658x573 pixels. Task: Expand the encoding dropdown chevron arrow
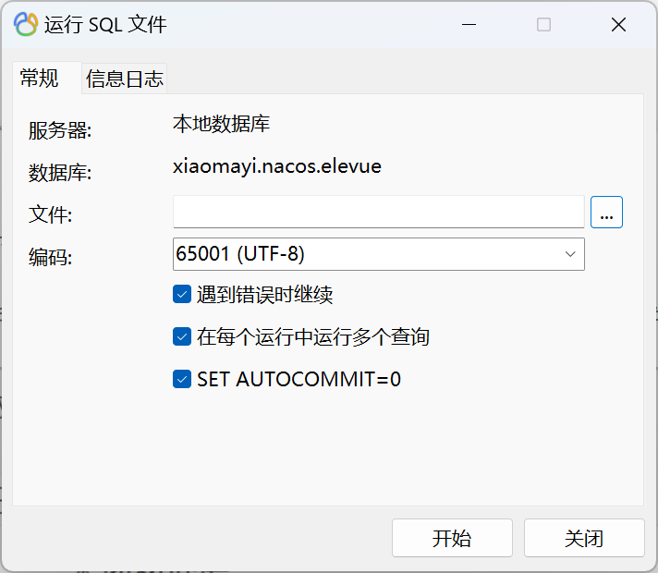pyautogui.click(x=570, y=254)
